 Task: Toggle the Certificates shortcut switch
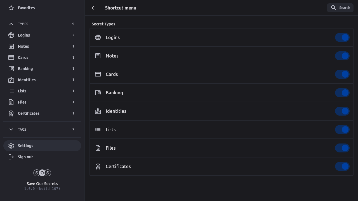pos(342,166)
